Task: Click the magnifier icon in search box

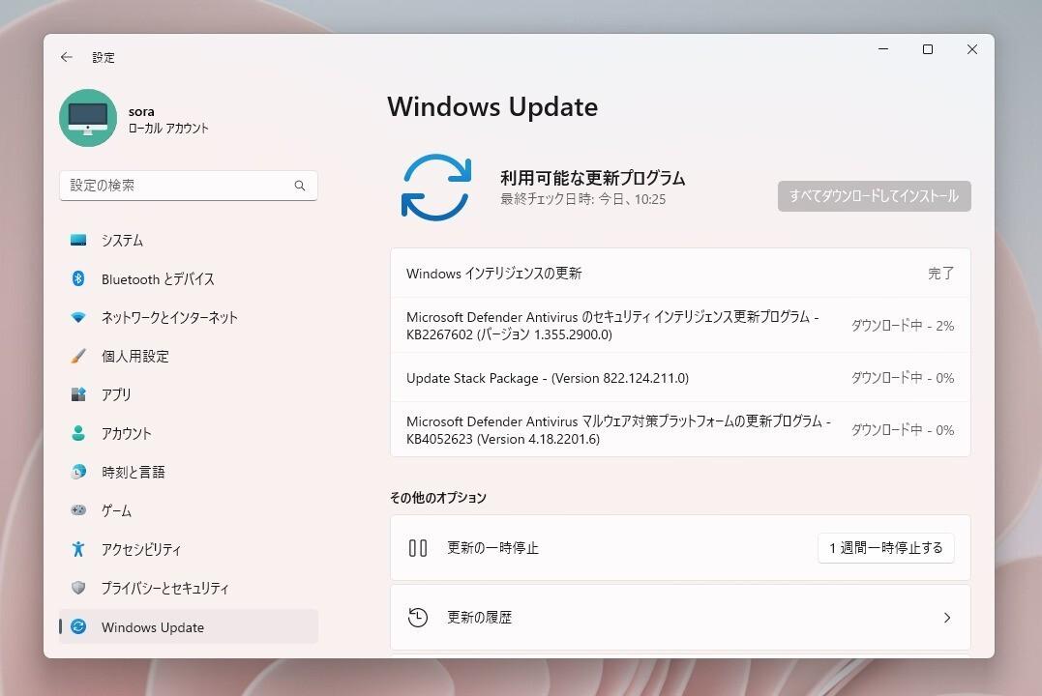Action: coord(300,186)
